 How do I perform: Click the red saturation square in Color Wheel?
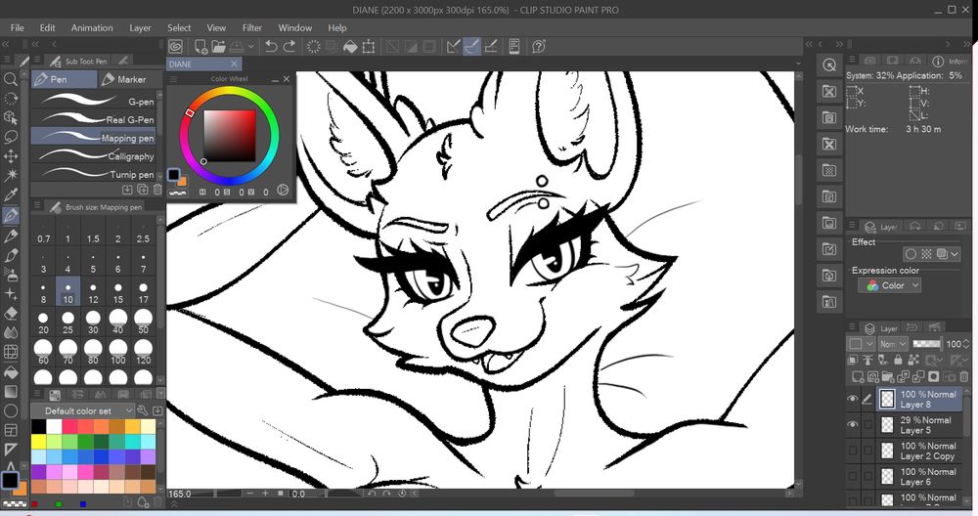click(230, 136)
